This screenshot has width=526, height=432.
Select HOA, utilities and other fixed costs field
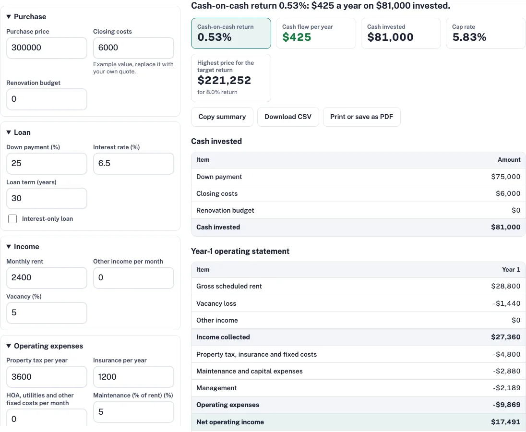47,418
